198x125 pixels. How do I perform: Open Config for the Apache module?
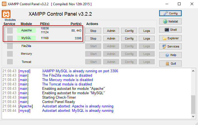point(129,31)
